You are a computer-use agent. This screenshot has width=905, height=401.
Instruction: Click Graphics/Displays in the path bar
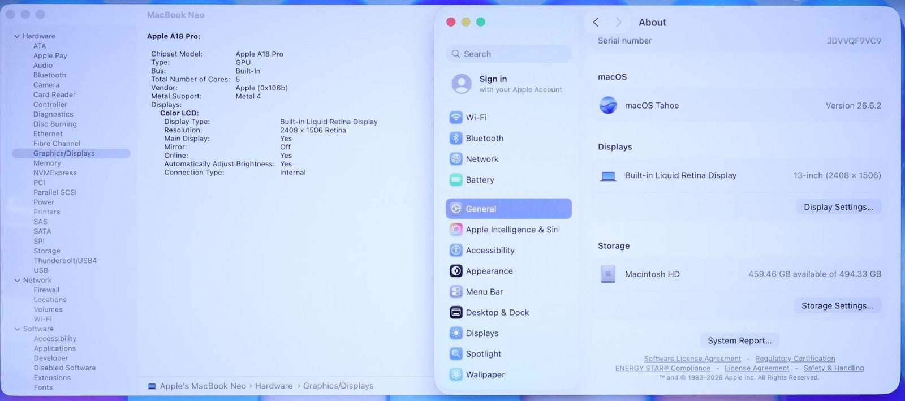338,386
